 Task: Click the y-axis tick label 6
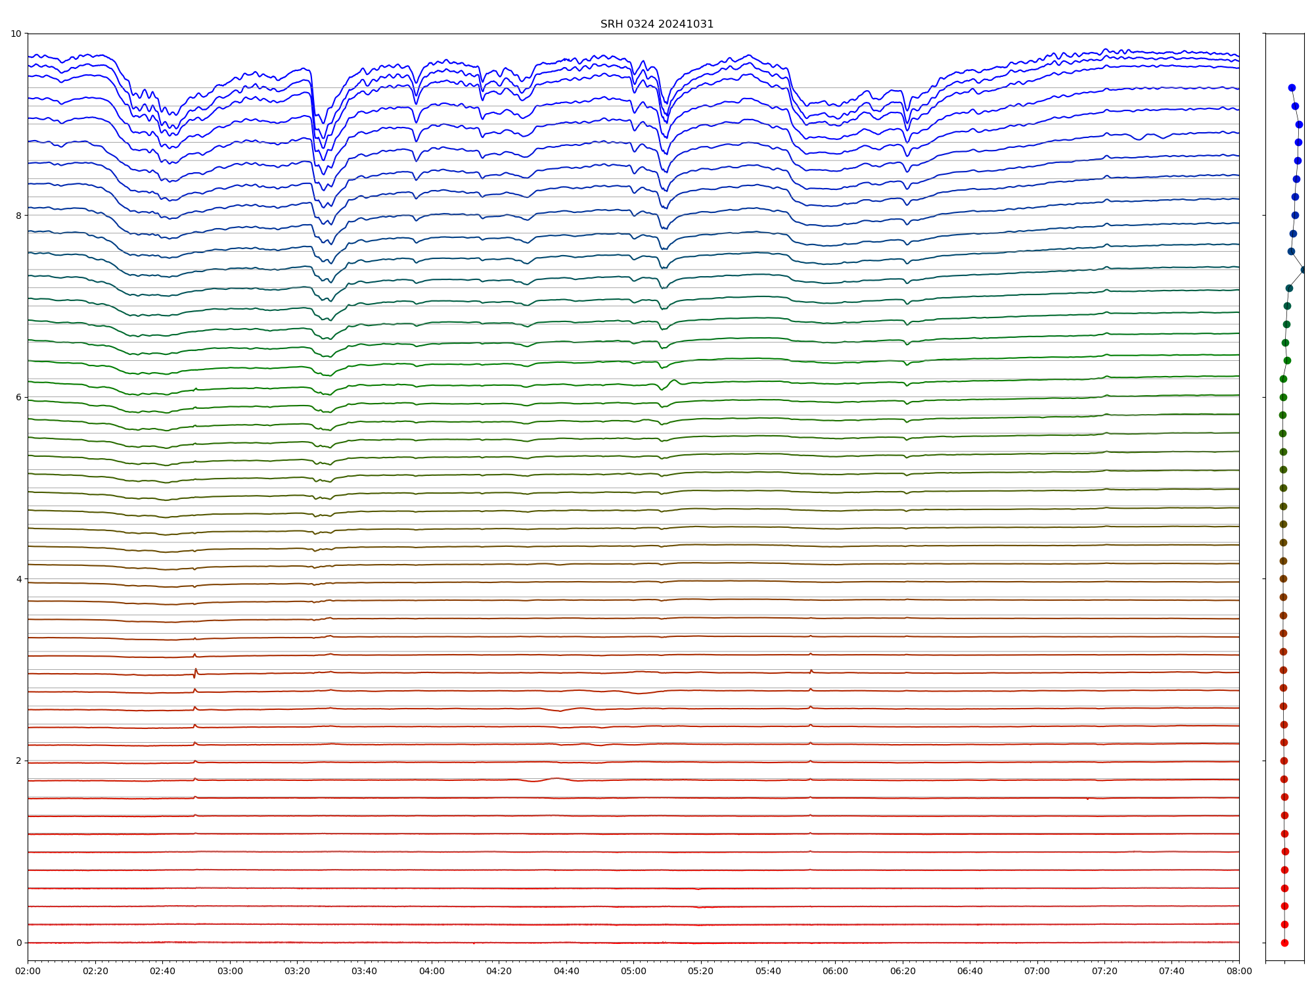(x=18, y=397)
